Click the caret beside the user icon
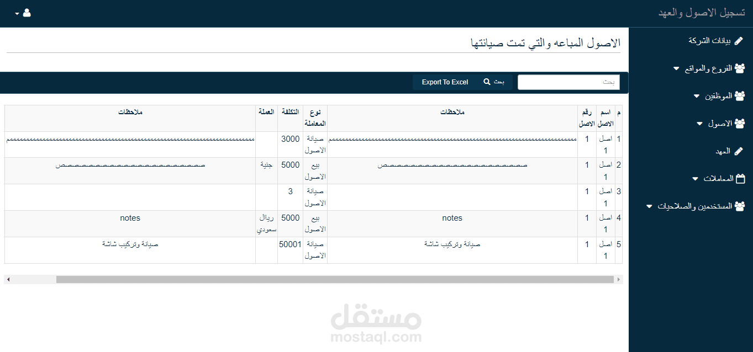This screenshot has width=753, height=352. pos(17,13)
